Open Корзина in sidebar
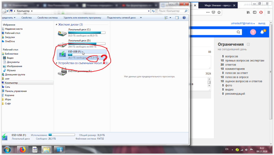274x155 pixels. coord(10,95)
